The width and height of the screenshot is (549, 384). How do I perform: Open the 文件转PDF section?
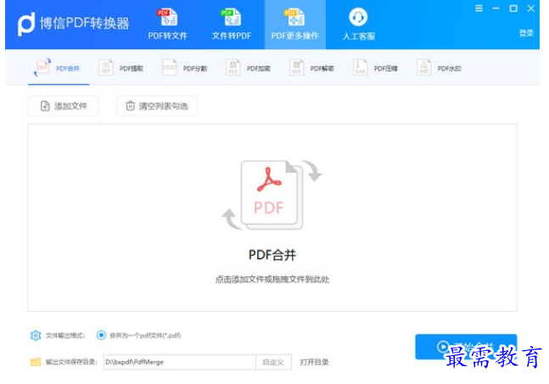232,24
